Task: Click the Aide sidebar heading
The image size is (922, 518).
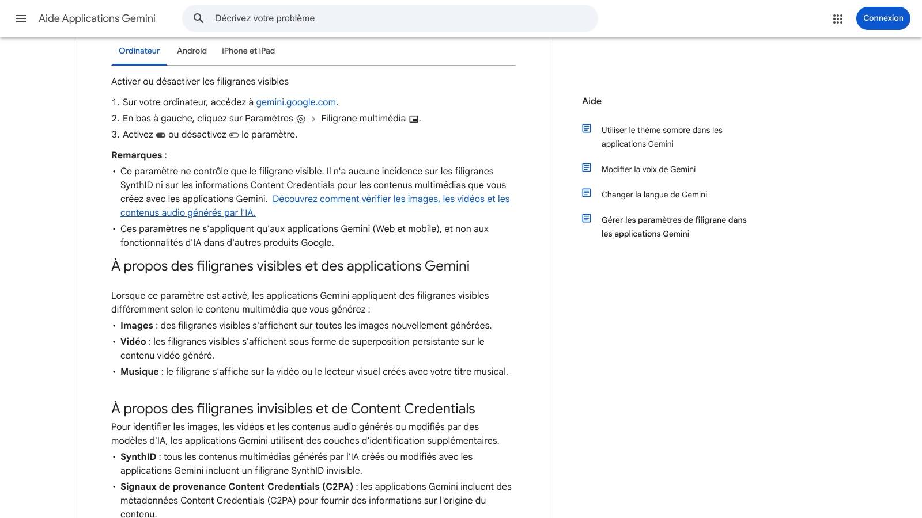Action: coord(592,101)
